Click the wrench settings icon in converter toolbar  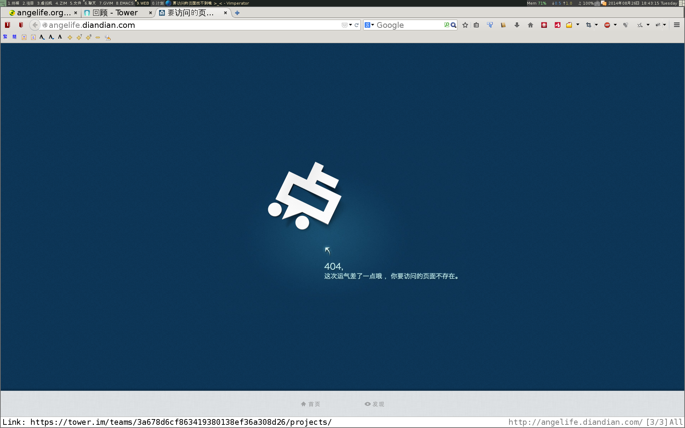(108, 37)
